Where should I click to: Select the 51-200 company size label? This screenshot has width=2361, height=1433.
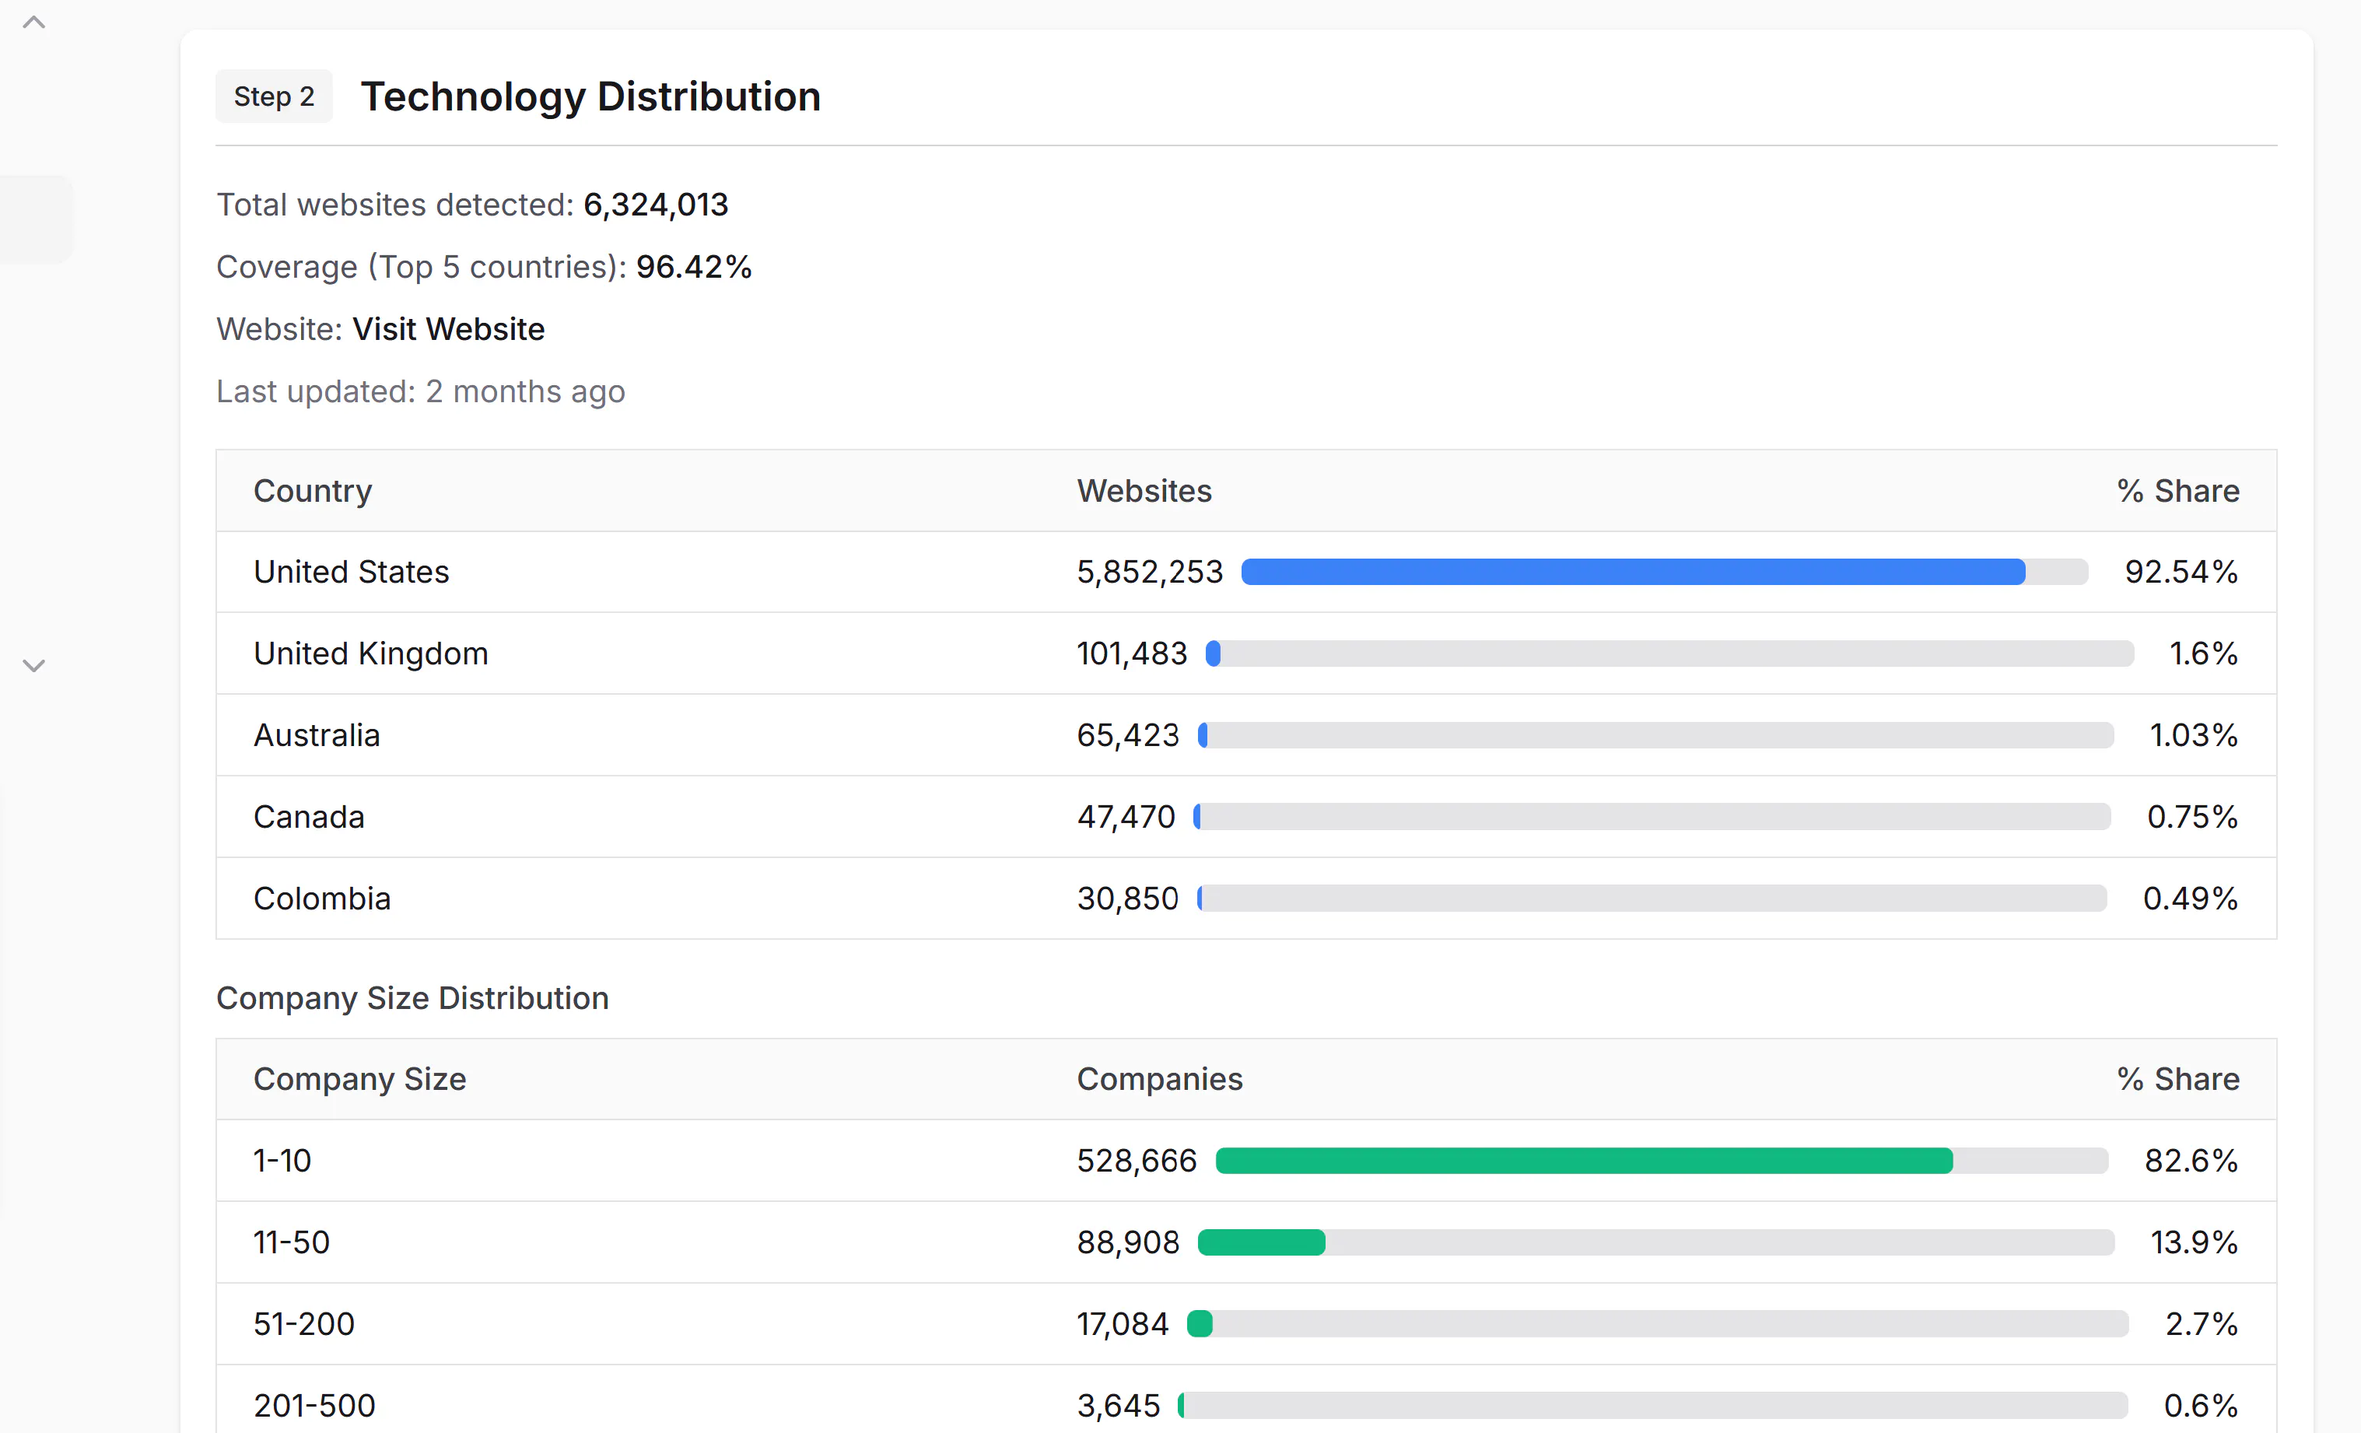click(x=303, y=1324)
